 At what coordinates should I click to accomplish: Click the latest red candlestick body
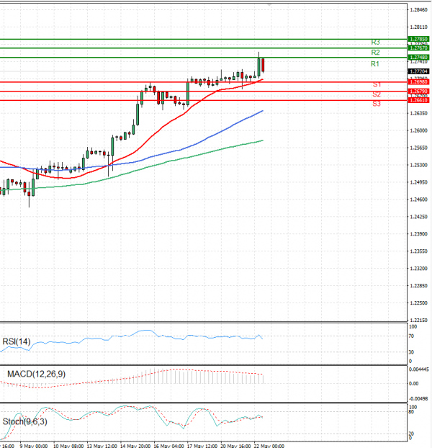pos(263,65)
